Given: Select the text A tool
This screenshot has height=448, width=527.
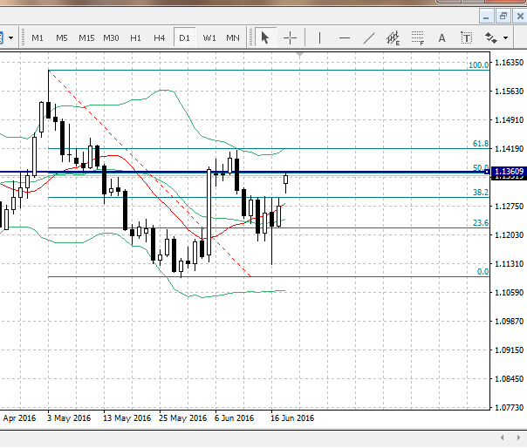Looking at the screenshot, I should click(x=442, y=38).
